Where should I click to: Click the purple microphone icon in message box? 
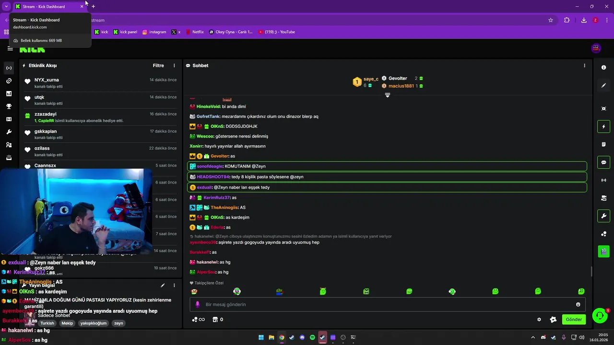click(x=197, y=304)
